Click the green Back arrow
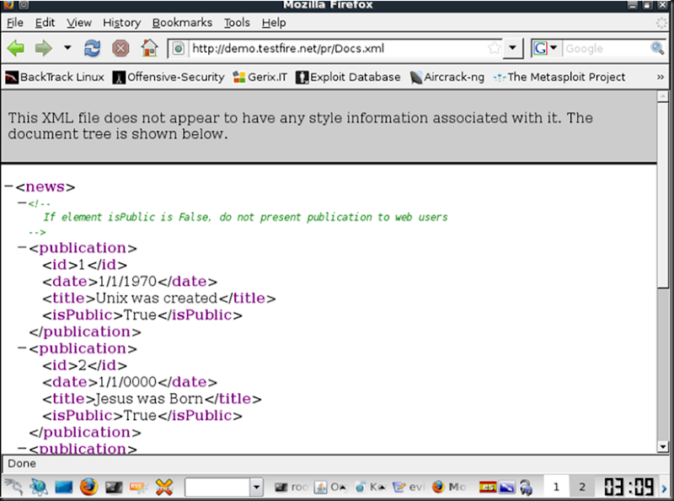Viewport: 674px width, 501px height. tap(16, 48)
